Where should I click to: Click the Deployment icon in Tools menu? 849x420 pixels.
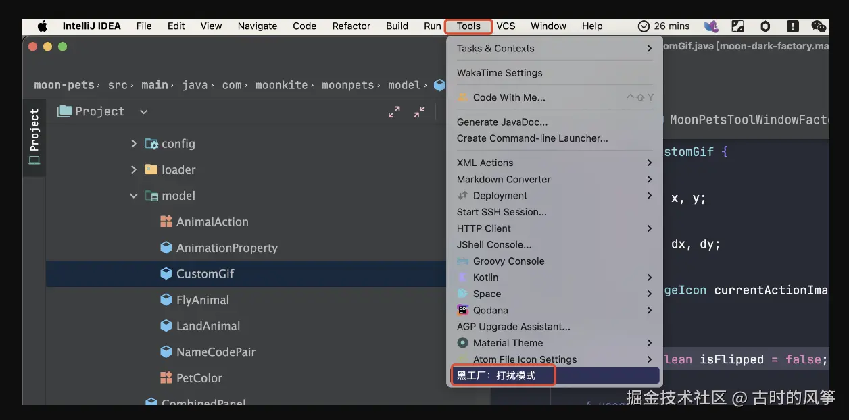462,196
